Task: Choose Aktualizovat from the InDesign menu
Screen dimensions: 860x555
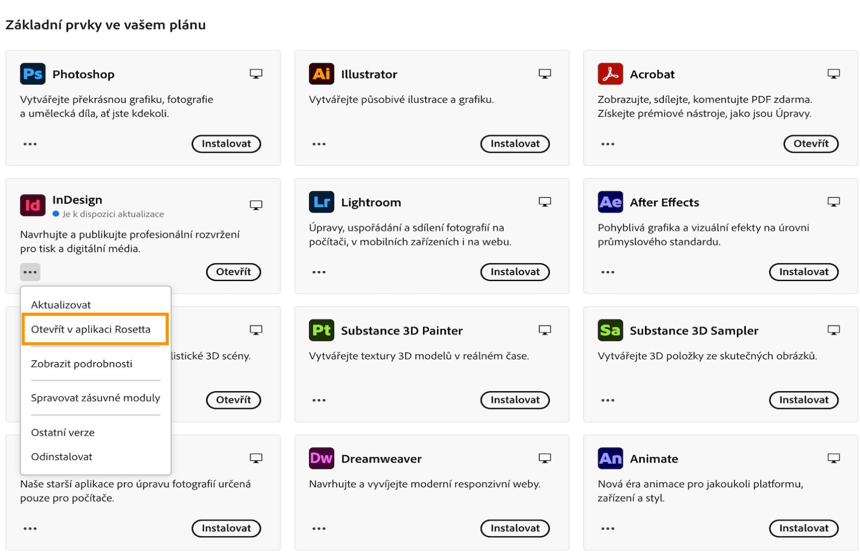Action: pyautogui.click(x=96, y=305)
